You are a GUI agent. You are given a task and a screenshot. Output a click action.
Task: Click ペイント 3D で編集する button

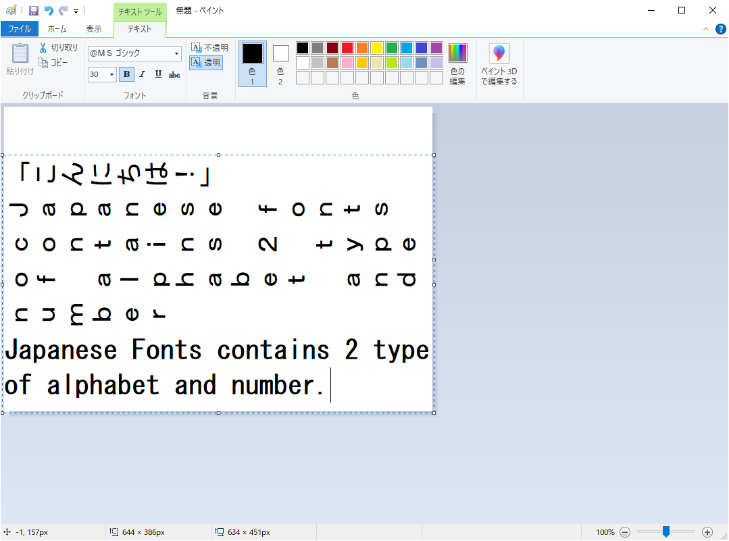point(499,63)
